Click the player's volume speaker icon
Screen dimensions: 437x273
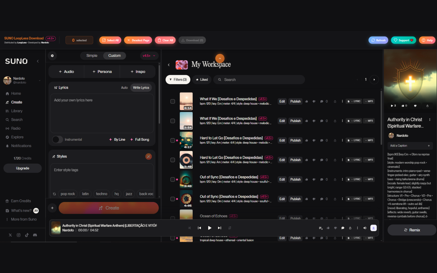click(365, 228)
